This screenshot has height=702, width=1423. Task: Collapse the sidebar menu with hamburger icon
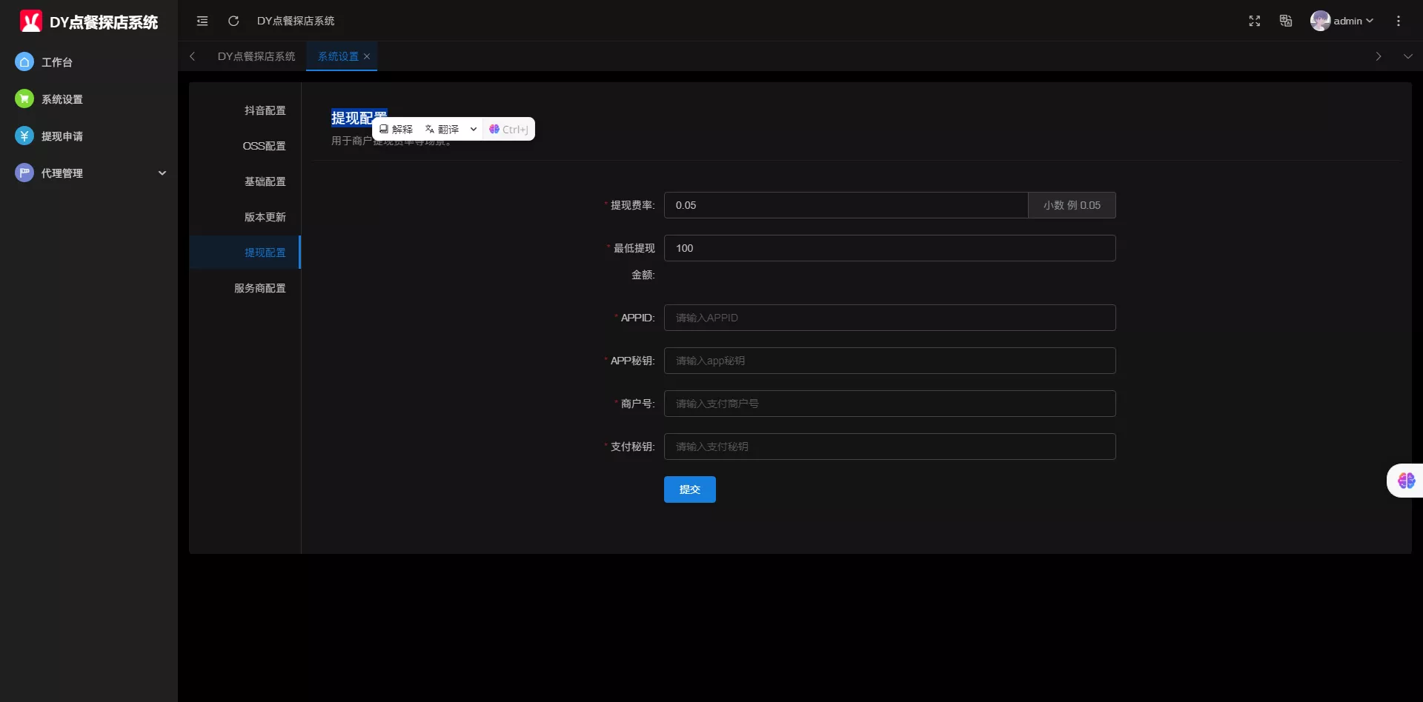[202, 21]
